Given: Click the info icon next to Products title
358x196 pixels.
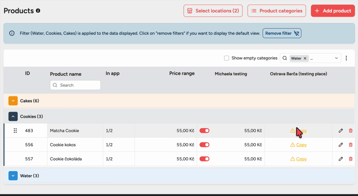Looking at the screenshot, I should point(38,10).
